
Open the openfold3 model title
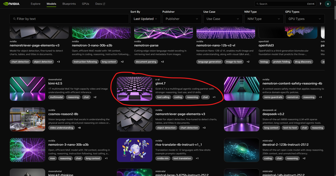[x=266, y=45]
